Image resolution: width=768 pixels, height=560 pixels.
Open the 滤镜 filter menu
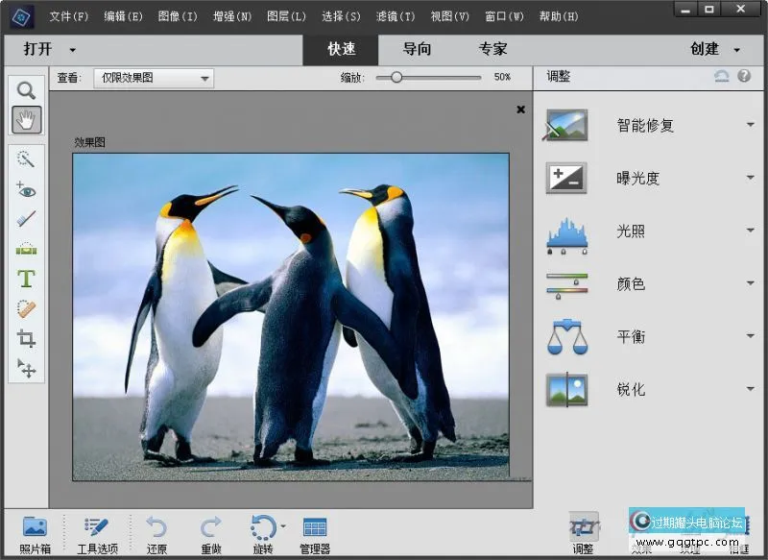click(395, 15)
